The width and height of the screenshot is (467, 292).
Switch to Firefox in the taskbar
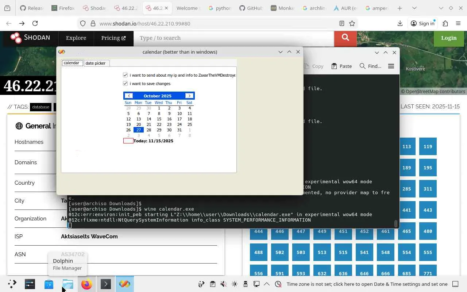click(86, 284)
